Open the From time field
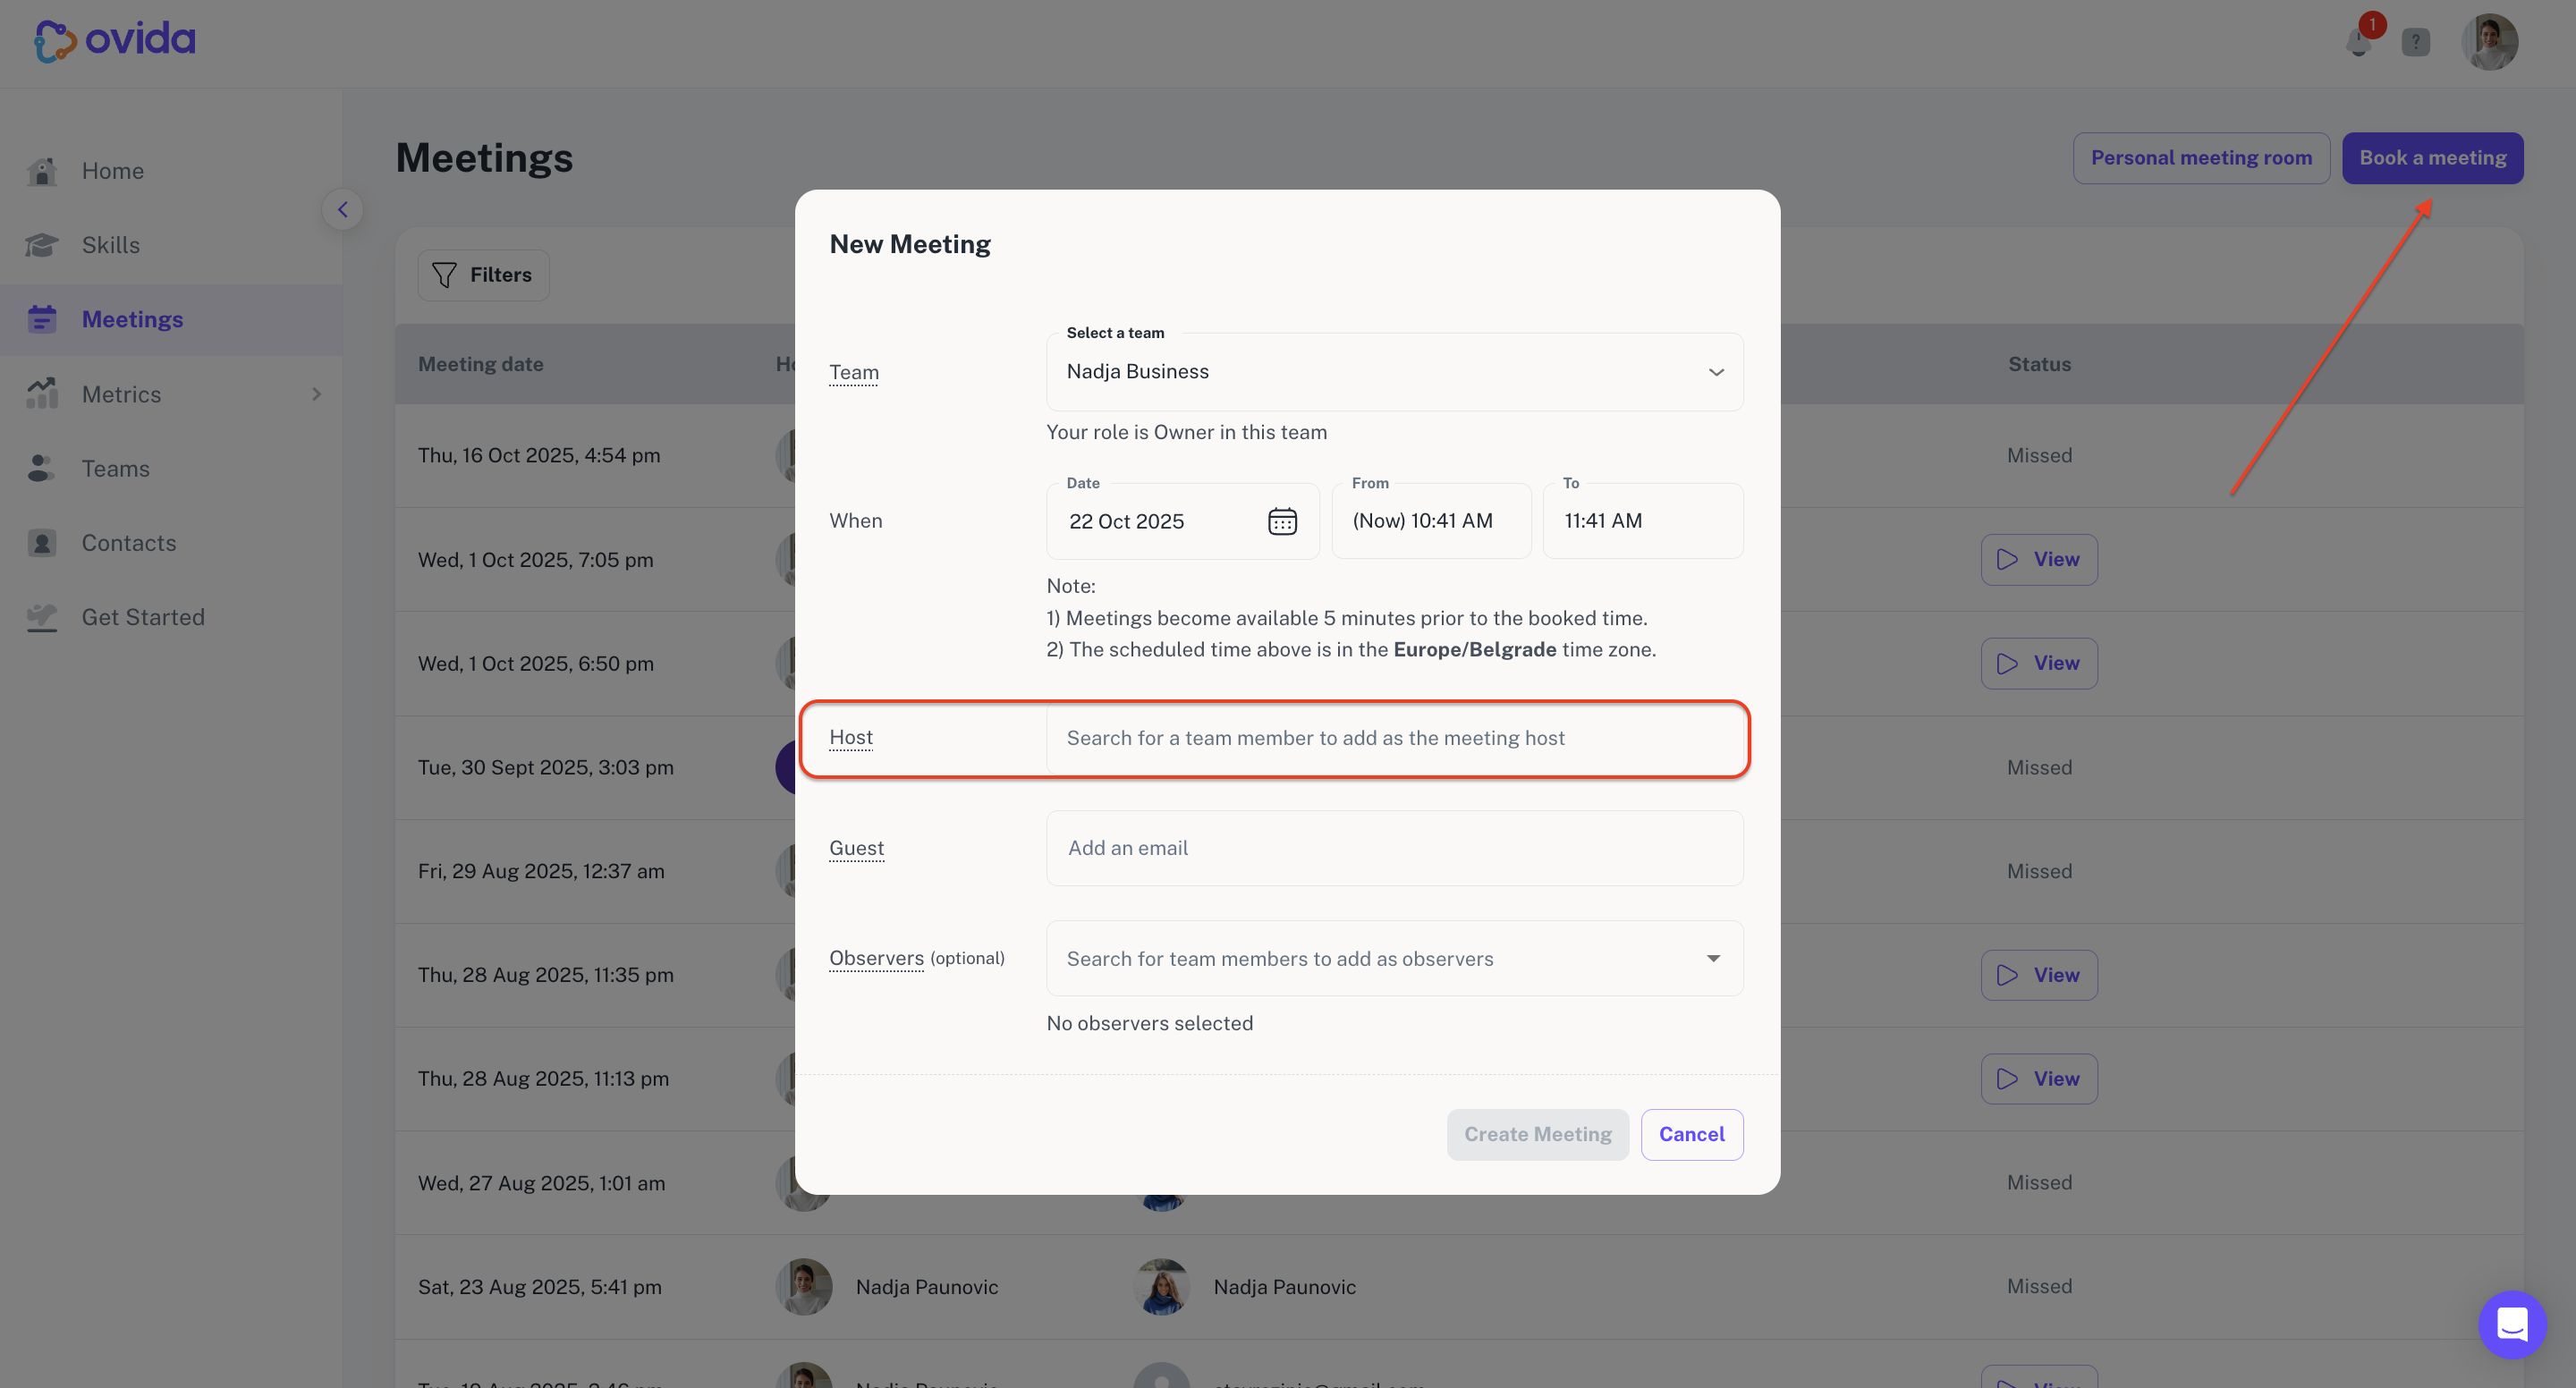This screenshot has width=2576, height=1388. (1431, 521)
